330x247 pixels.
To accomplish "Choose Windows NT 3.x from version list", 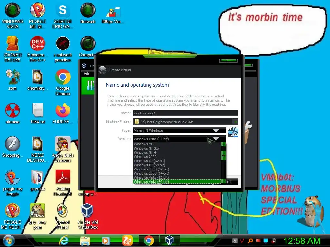I will tap(177, 148).
